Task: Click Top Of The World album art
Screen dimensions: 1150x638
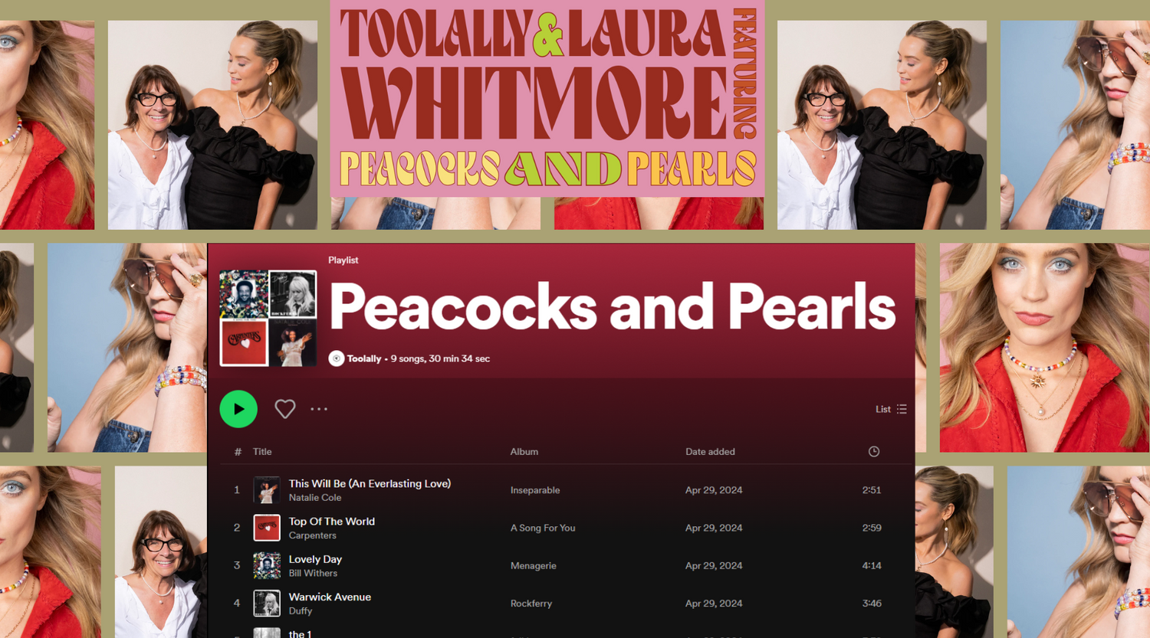Action: click(267, 528)
